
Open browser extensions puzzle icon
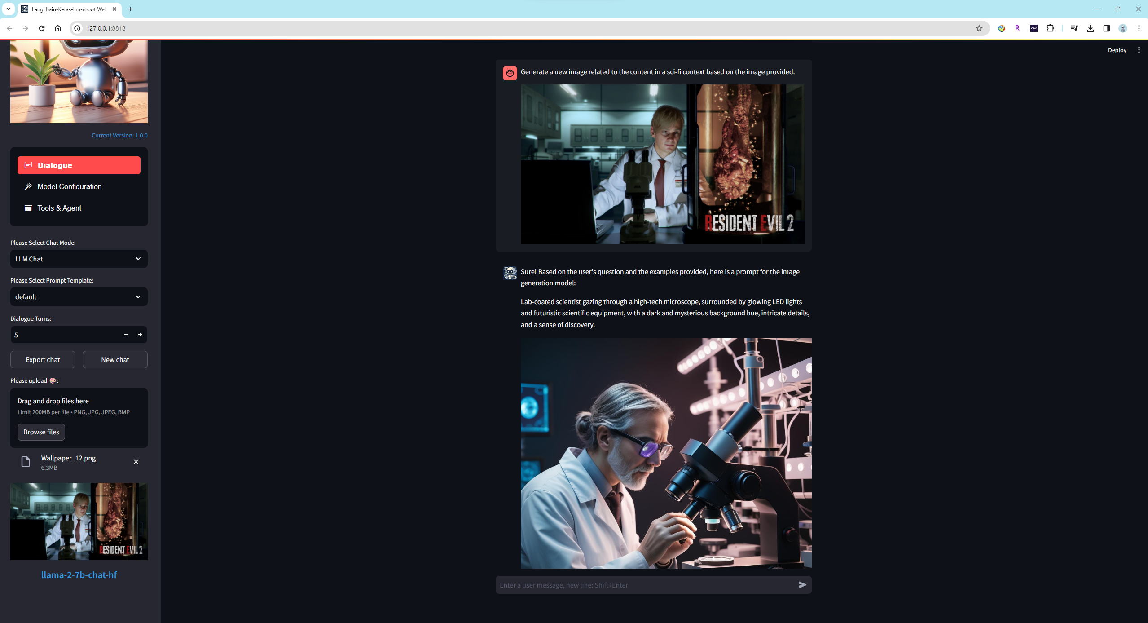click(1050, 28)
